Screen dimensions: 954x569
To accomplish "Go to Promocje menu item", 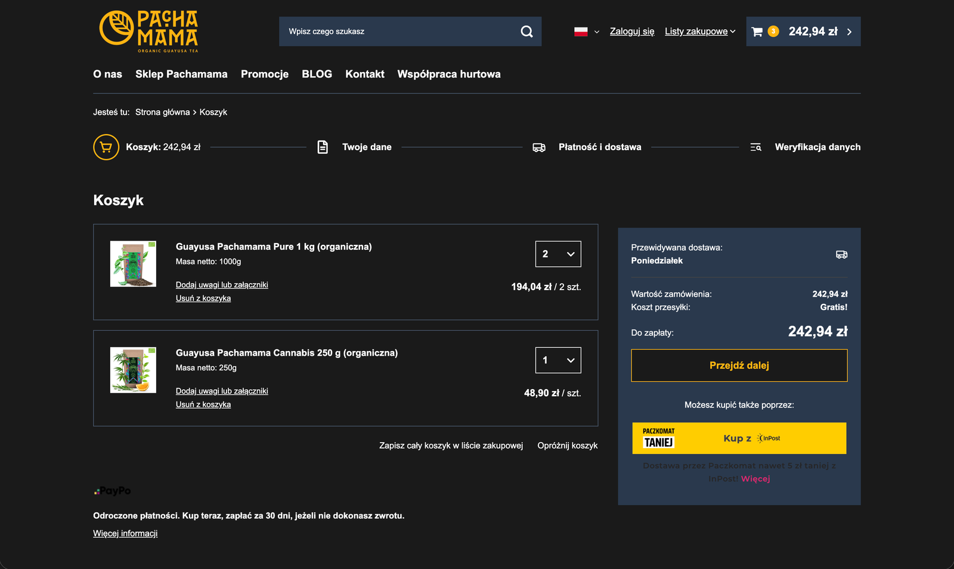I will click(265, 74).
